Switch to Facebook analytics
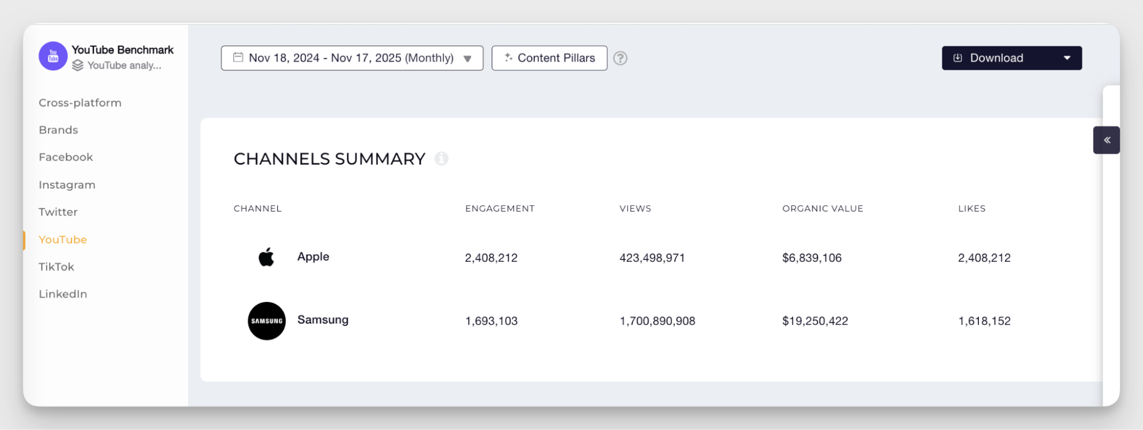This screenshot has height=430, width=1143. tap(66, 157)
